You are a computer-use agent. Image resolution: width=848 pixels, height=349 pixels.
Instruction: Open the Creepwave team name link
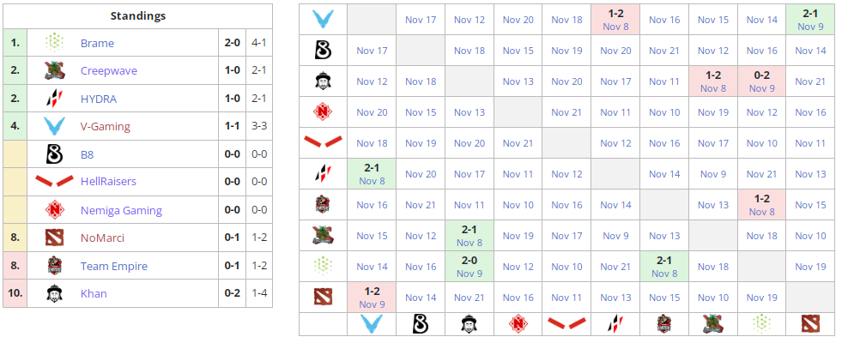tap(108, 71)
